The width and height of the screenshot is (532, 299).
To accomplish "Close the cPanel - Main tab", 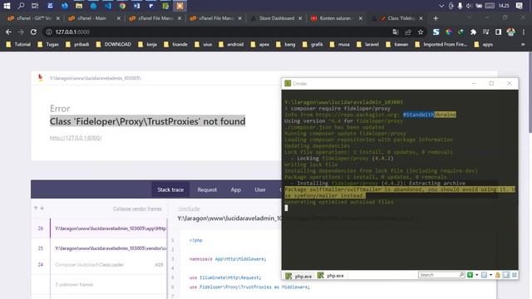I will 118,18.
